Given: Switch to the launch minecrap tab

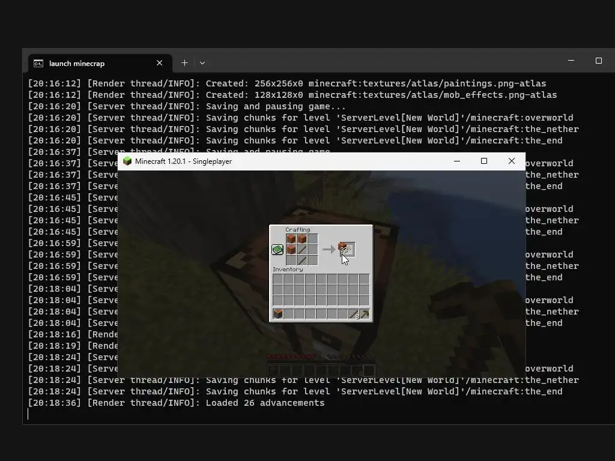Looking at the screenshot, I should click(x=100, y=64).
